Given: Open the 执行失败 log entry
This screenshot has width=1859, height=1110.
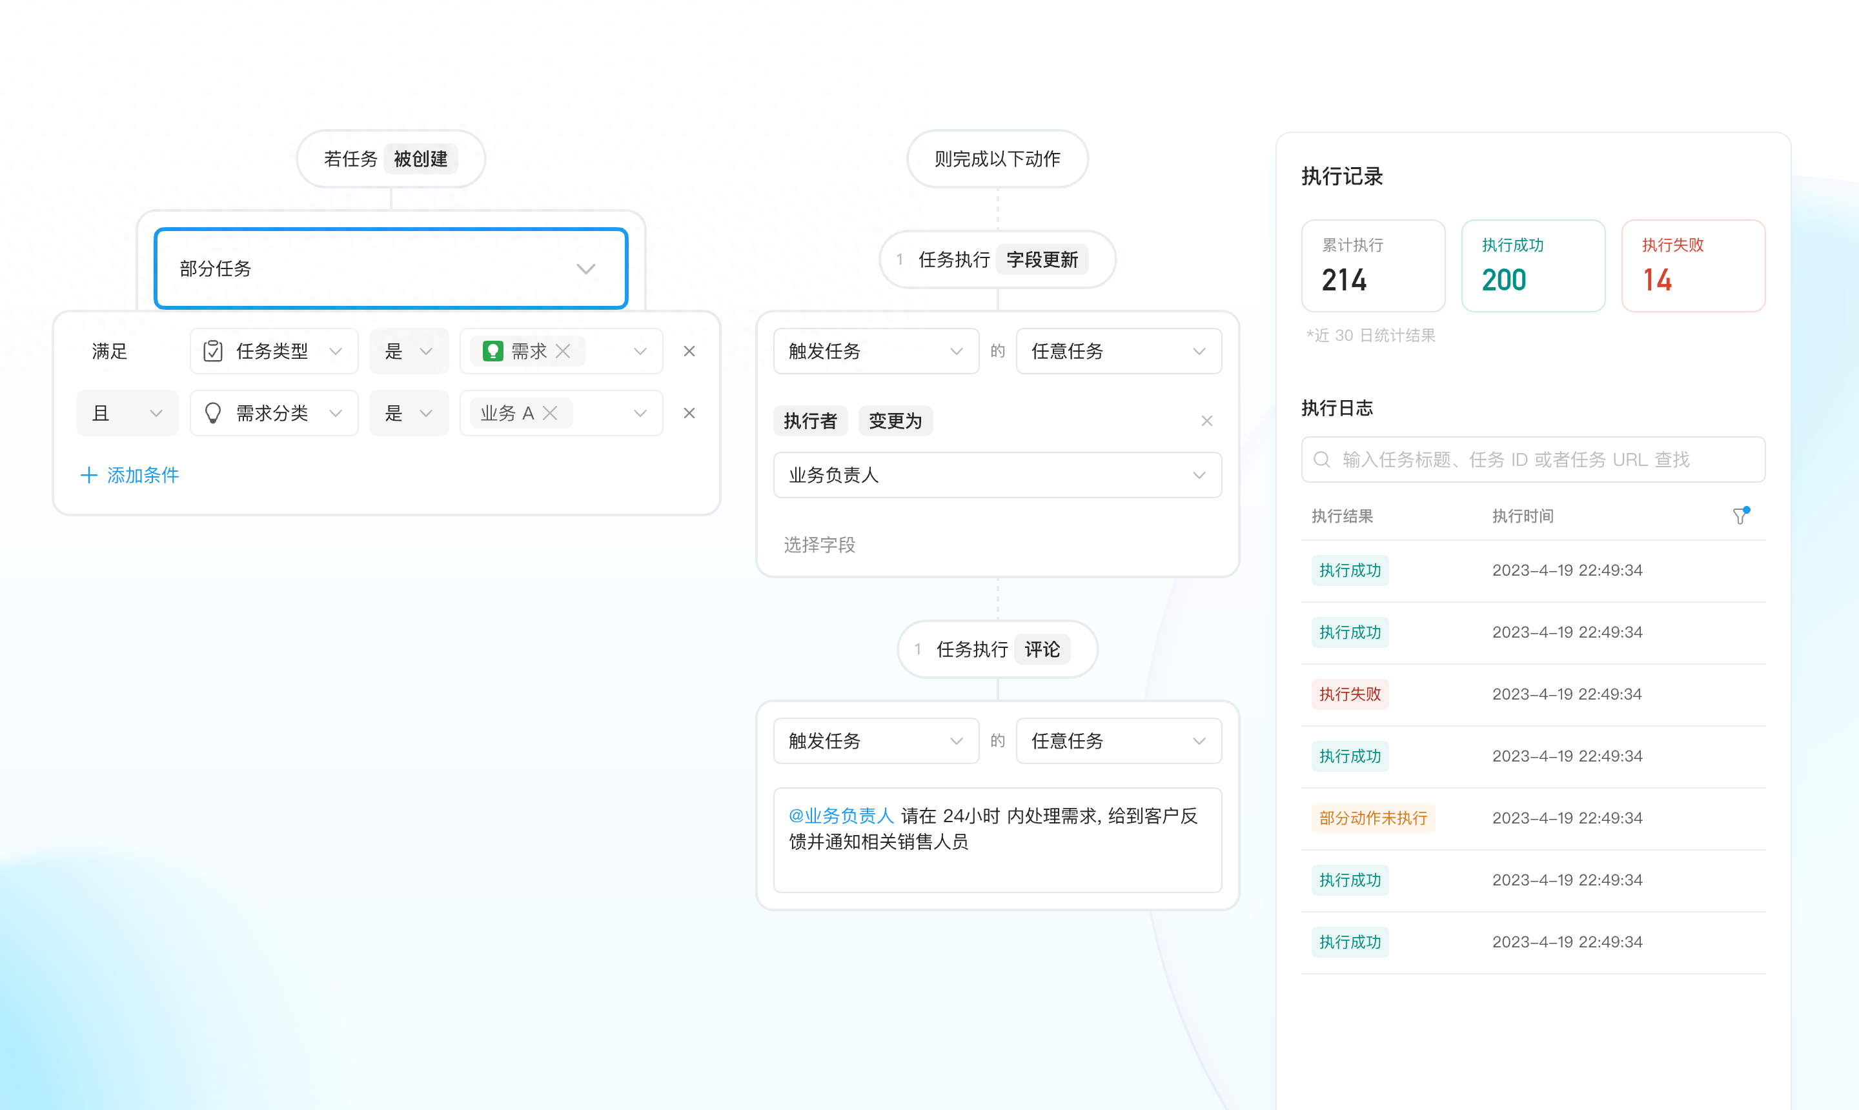Looking at the screenshot, I should pyautogui.click(x=1350, y=694).
